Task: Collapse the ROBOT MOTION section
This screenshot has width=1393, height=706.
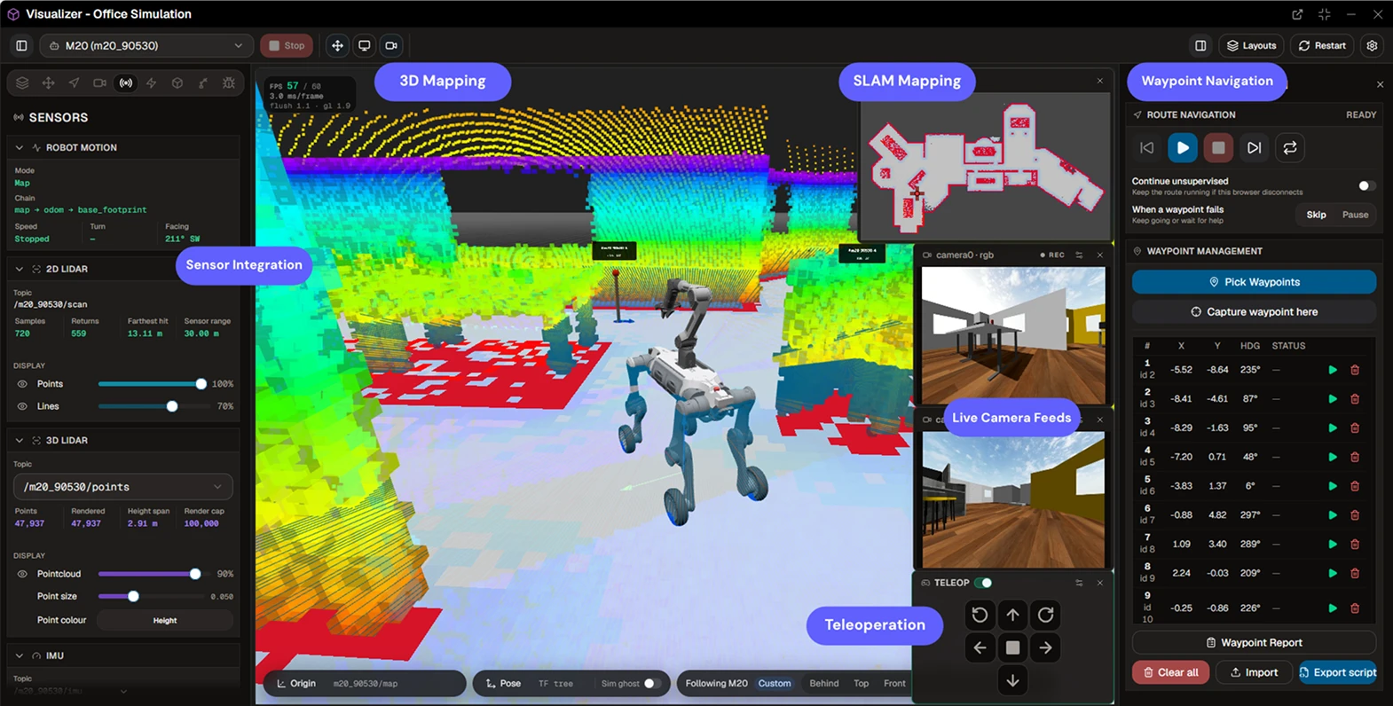Action: coord(20,147)
